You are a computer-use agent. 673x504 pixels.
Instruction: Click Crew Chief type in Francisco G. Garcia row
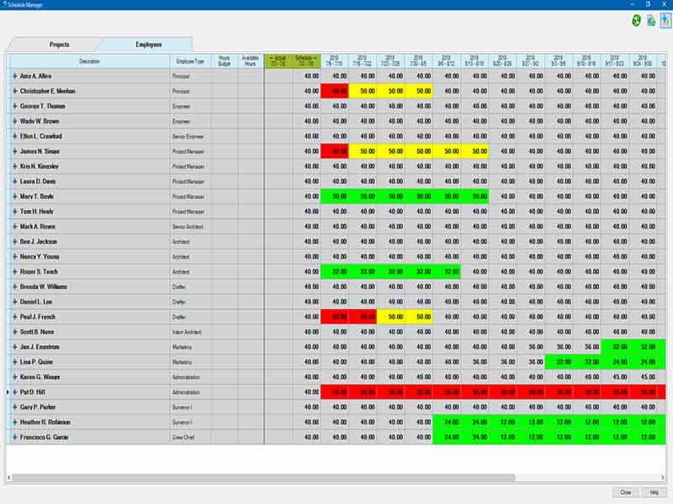point(183,438)
